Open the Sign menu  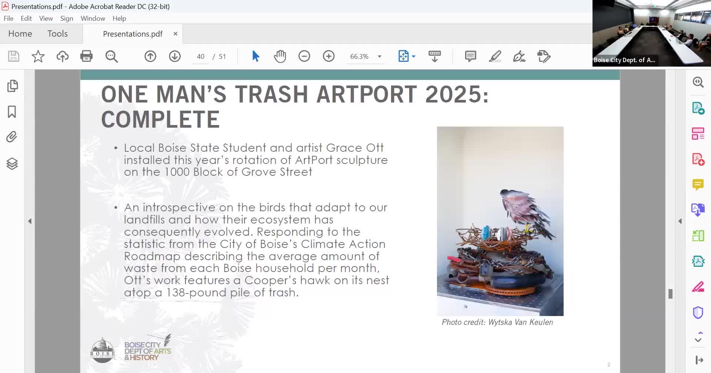[67, 18]
